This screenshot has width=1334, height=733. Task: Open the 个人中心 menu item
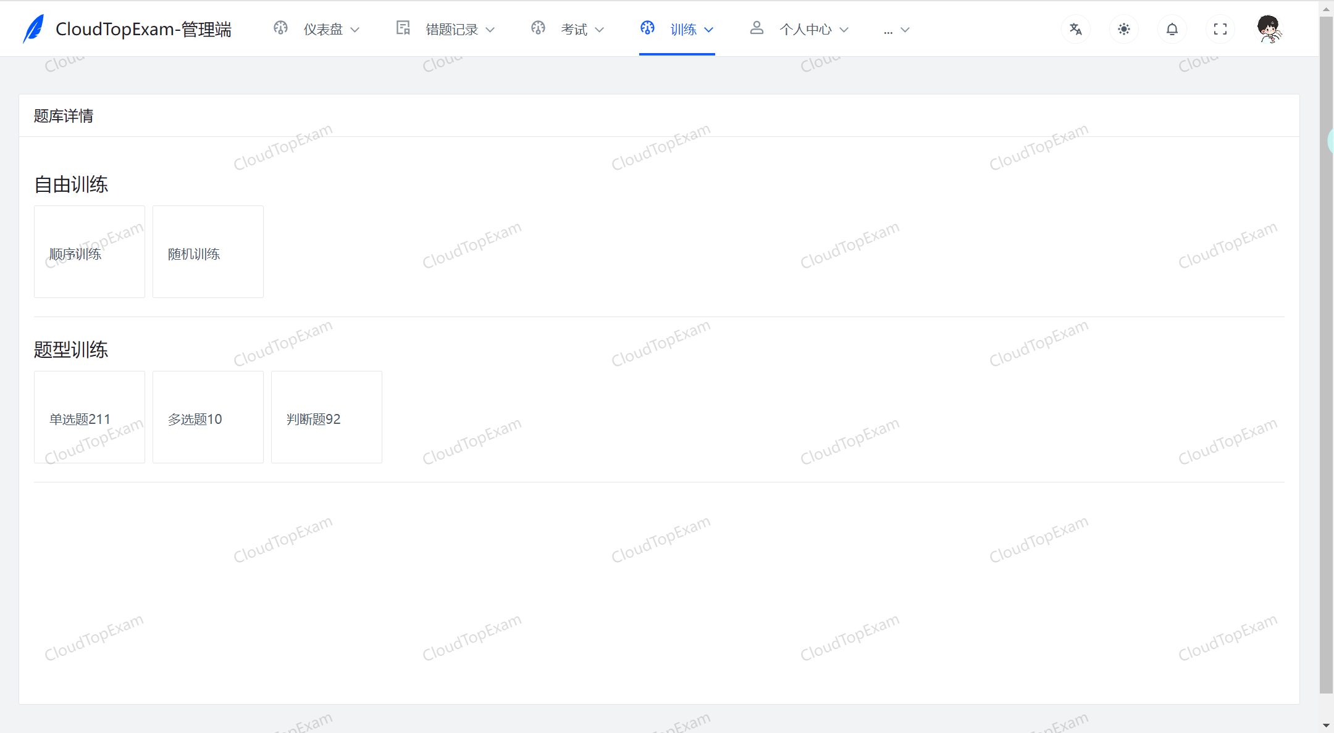coord(805,30)
